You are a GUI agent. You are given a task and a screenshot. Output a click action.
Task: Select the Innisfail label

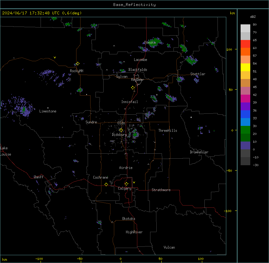pos(130,102)
